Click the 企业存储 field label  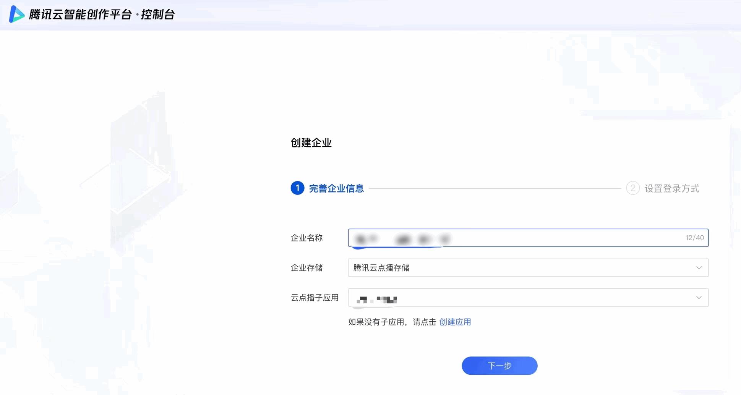[306, 268]
